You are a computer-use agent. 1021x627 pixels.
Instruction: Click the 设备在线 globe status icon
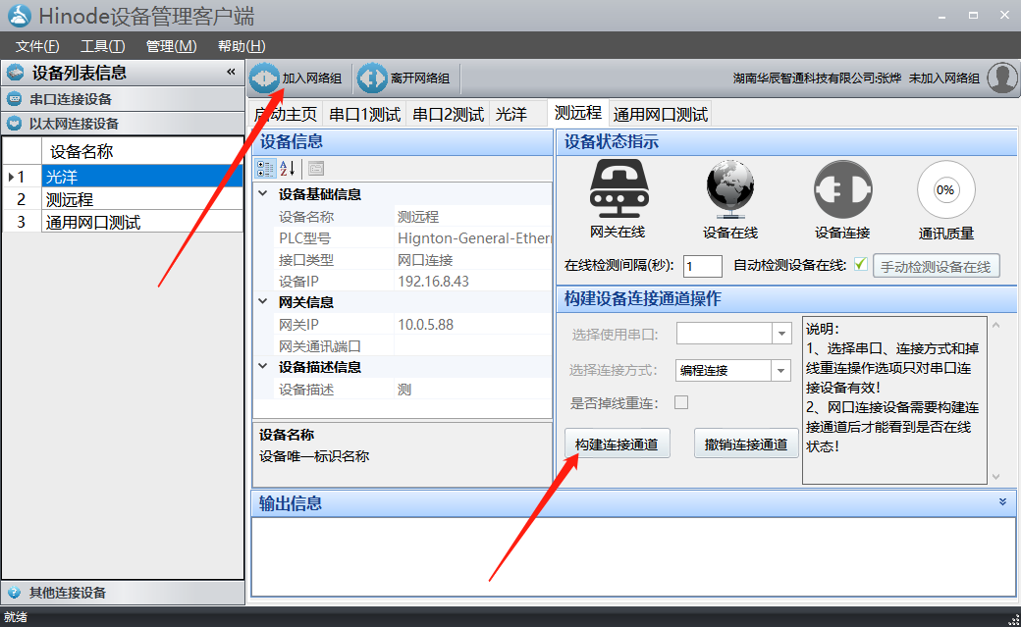tap(729, 189)
